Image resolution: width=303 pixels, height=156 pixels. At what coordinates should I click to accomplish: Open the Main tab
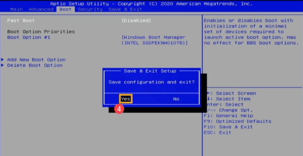(x=16, y=9)
